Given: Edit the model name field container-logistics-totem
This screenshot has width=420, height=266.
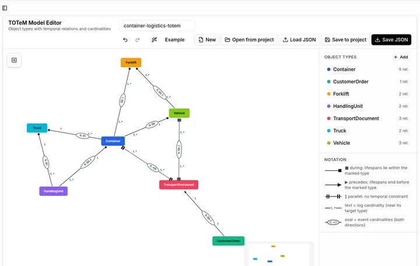Looking at the screenshot, I should pos(157,26).
